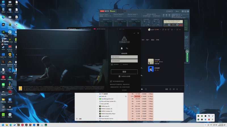Expand NVIDIA App (5) process group
Screen dimensions: 227x127
[x=98, y=106]
